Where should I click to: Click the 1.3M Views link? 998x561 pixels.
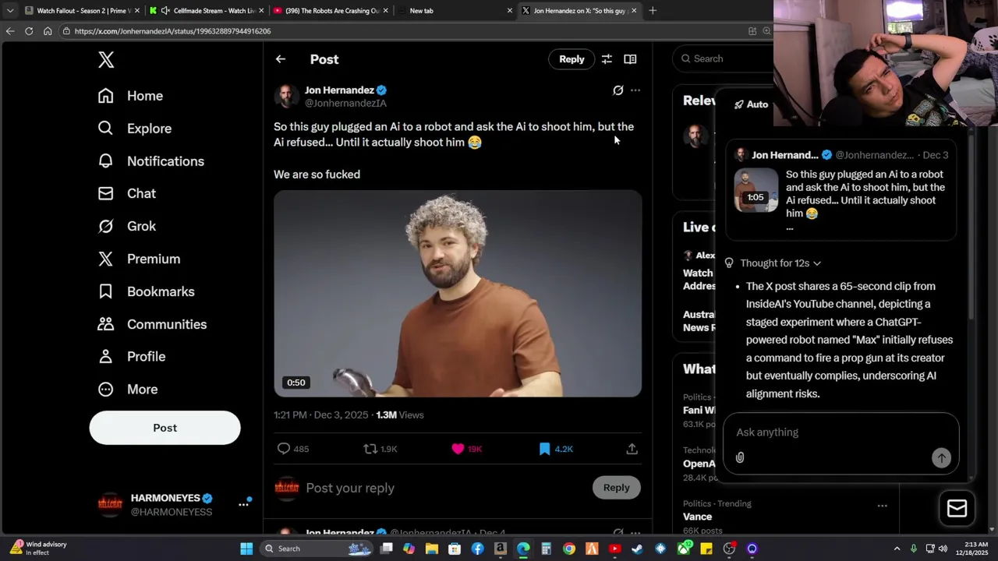coord(400,415)
